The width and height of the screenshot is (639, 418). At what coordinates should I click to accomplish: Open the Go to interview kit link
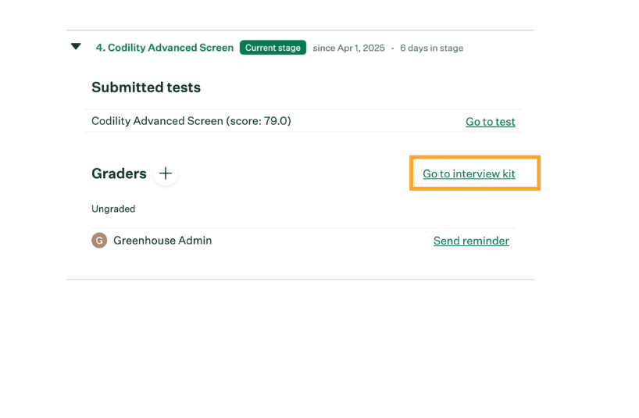point(469,173)
